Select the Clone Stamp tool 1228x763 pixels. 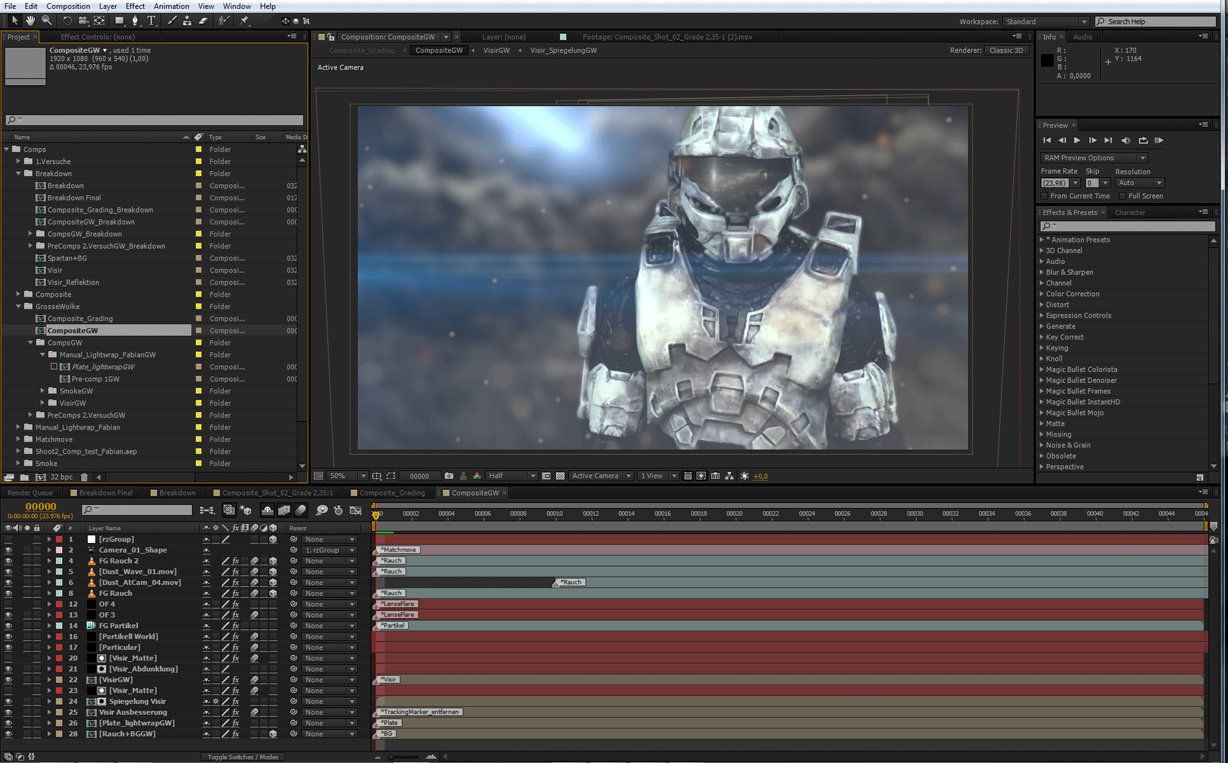tap(187, 20)
